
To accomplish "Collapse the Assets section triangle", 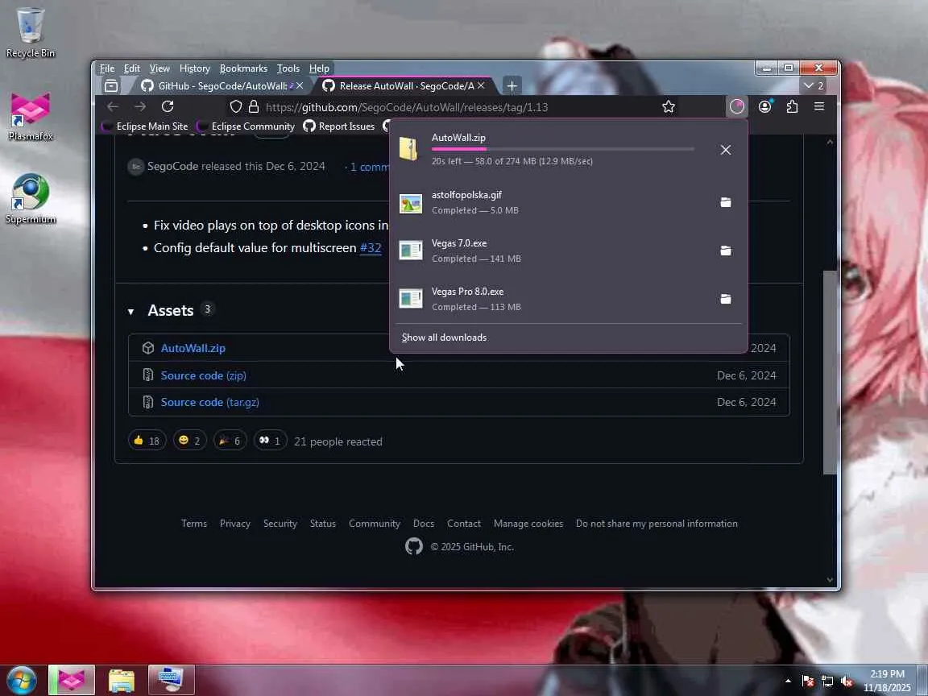I will point(130,311).
